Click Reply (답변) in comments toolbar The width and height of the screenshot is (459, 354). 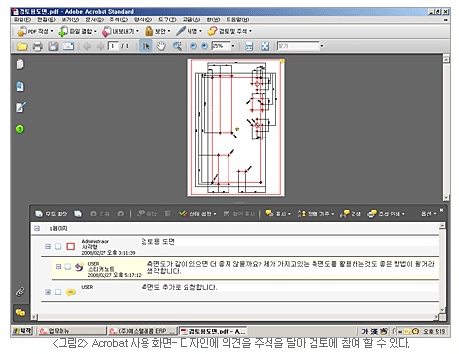click(147, 214)
